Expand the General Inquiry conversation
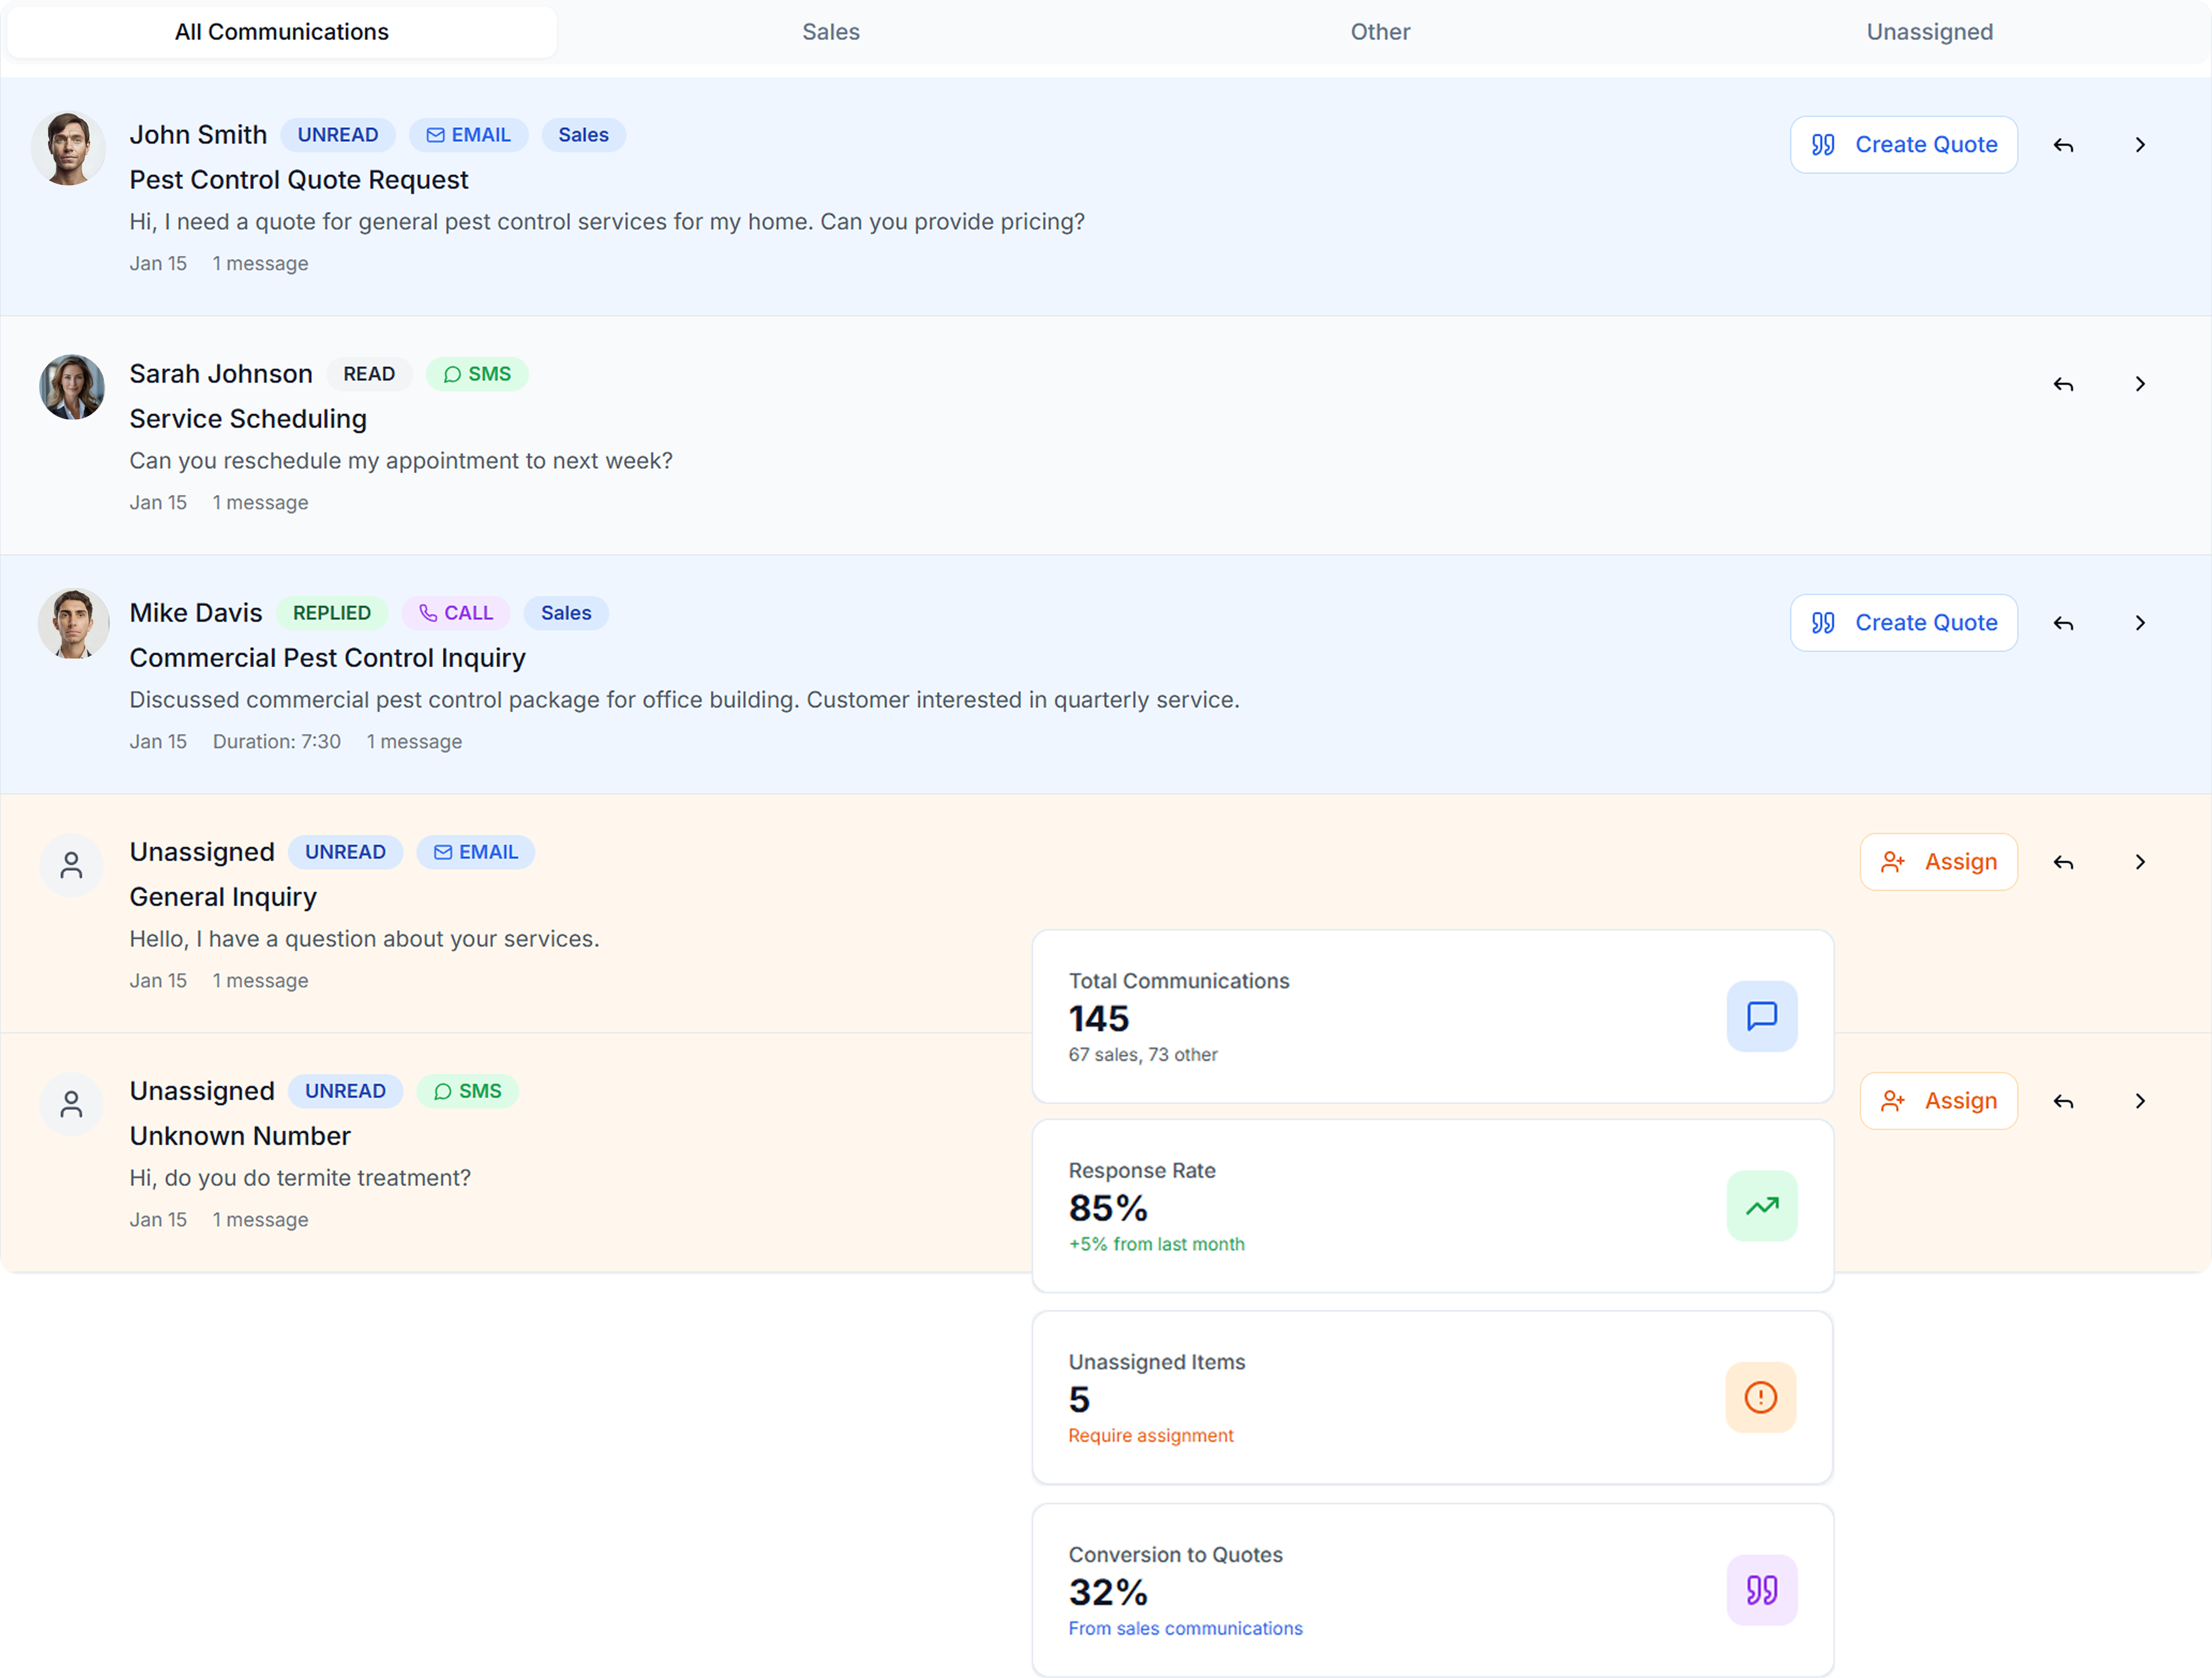 click(2140, 862)
